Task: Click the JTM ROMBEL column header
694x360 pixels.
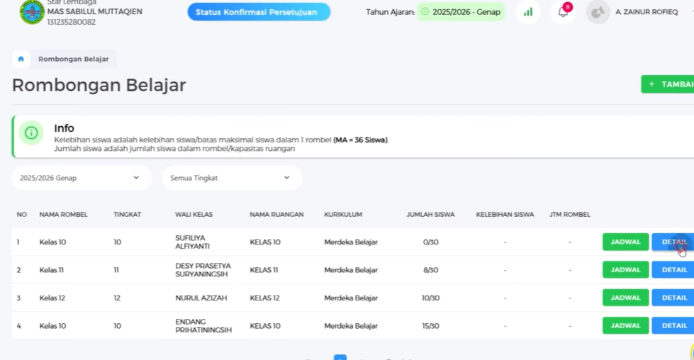Action: point(570,215)
